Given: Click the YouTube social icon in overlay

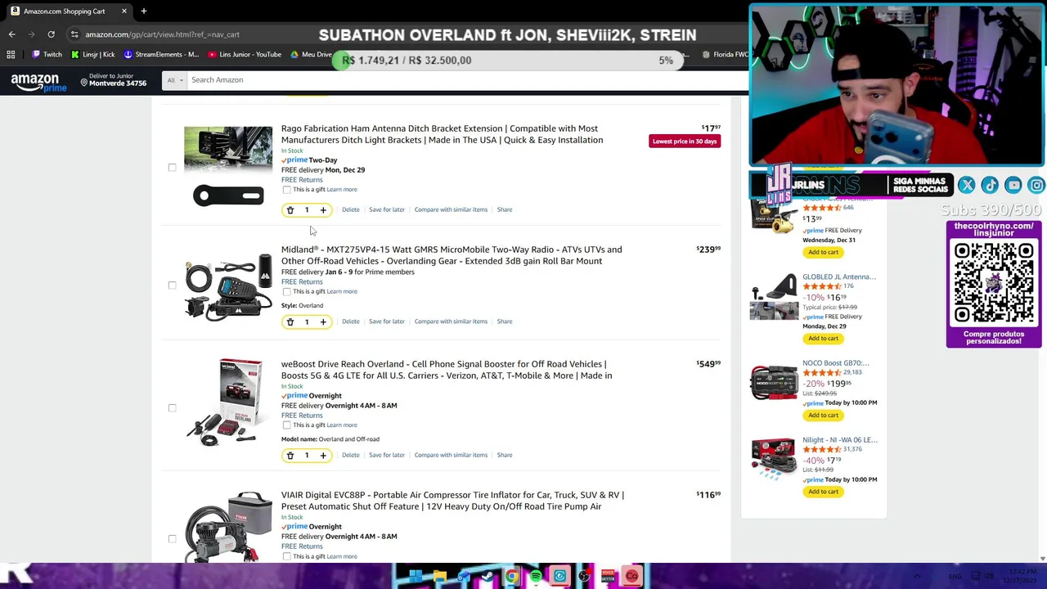Looking at the screenshot, I should pyautogui.click(x=1013, y=186).
